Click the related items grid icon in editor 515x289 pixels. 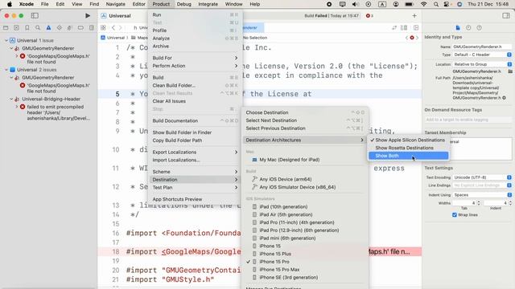(103, 28)
